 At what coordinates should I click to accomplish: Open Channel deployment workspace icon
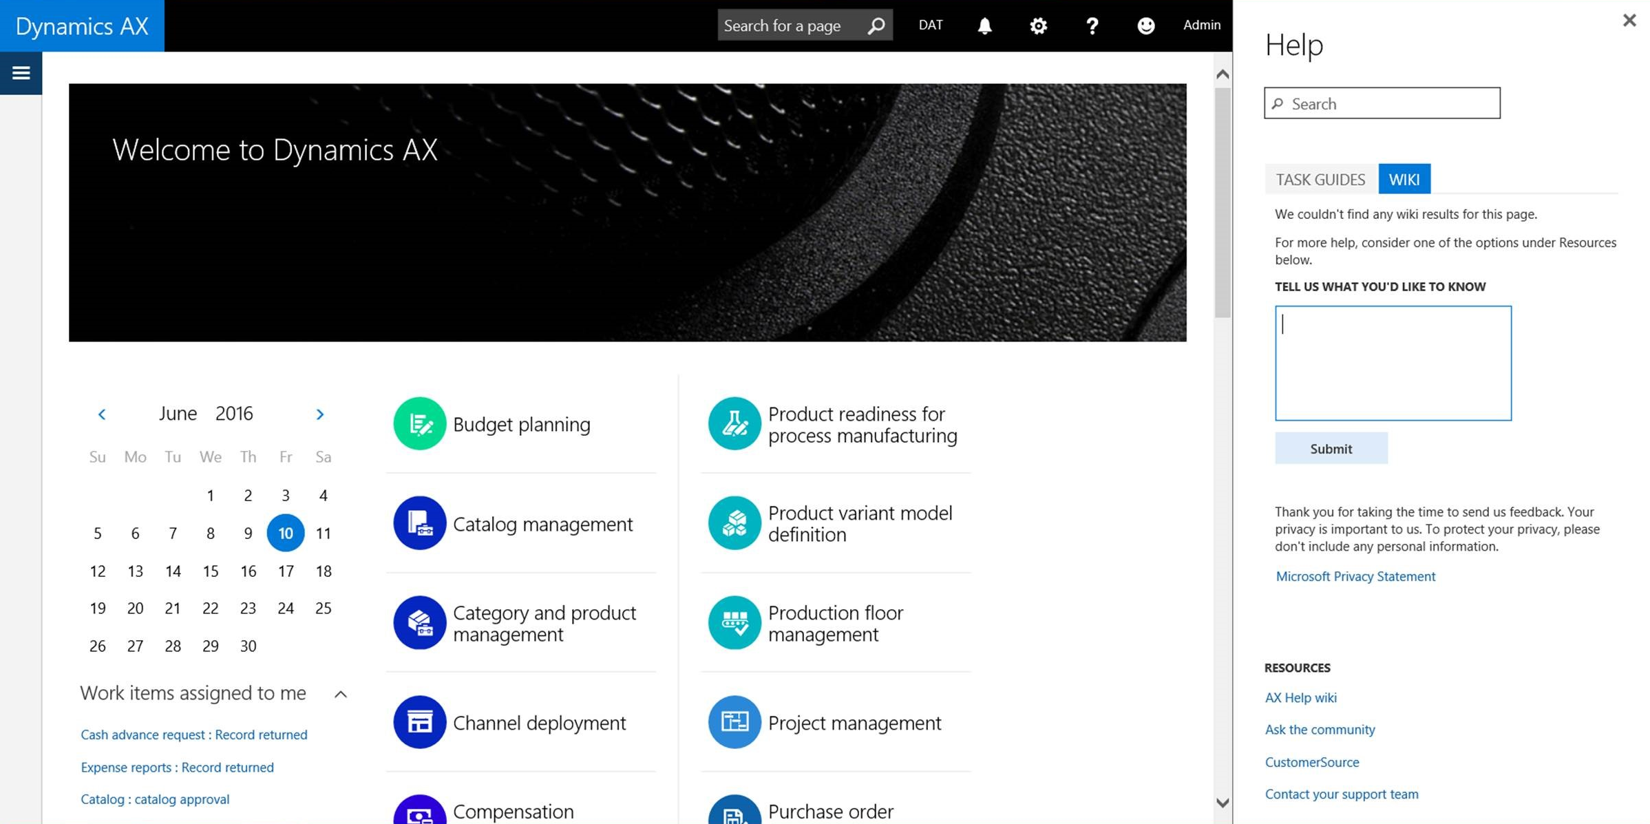click(x=419, y=722)
